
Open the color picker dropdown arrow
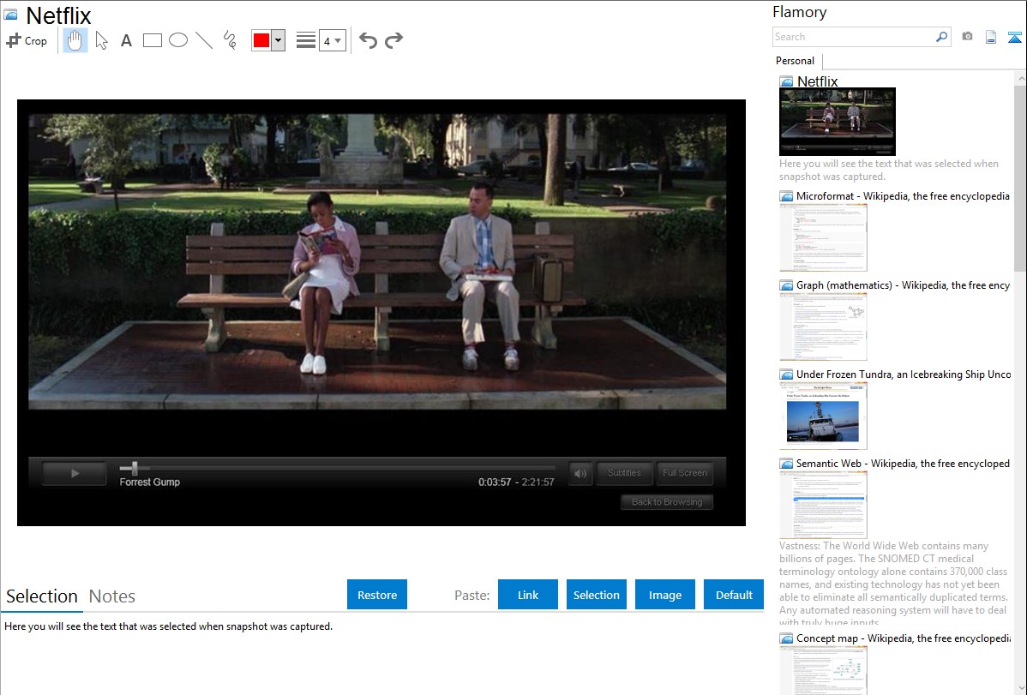[278, 40]
